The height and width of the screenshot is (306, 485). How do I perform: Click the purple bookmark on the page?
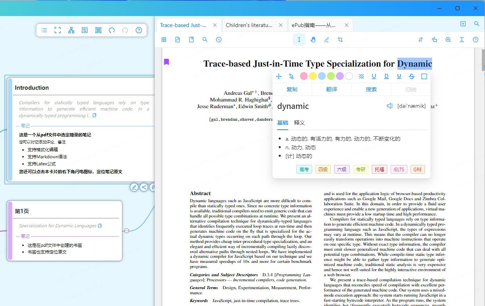coord(167,62)
